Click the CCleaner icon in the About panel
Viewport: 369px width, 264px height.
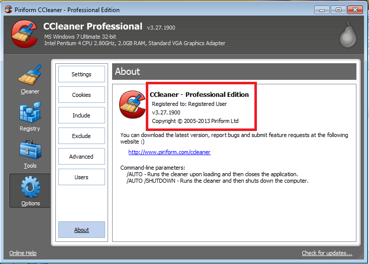coord(132,104)
